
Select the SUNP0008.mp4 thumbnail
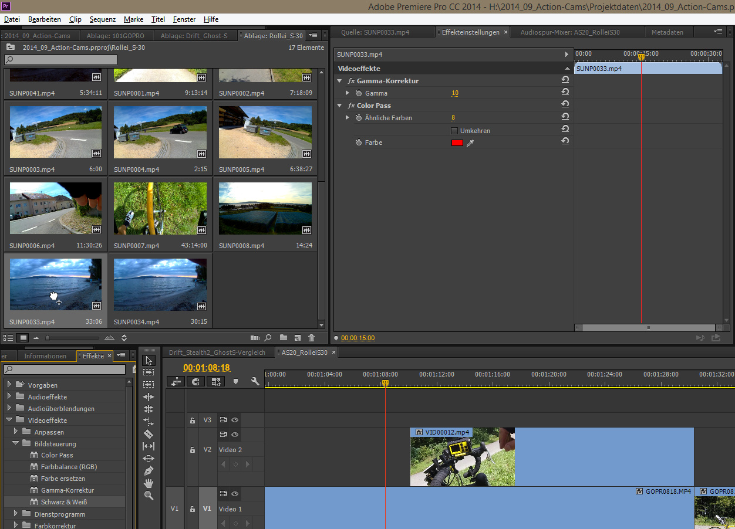click(265, 208)
